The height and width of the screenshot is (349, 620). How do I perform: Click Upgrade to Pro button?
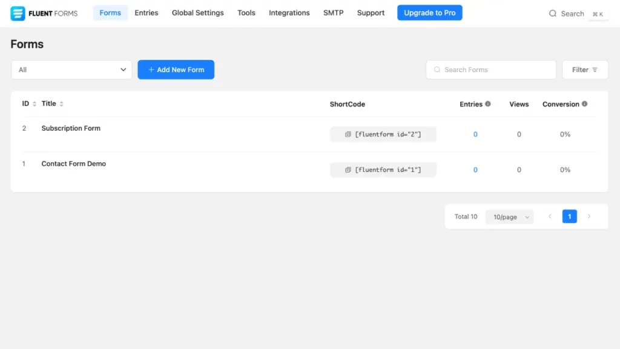pyautogui.click(x=430, y=13)
